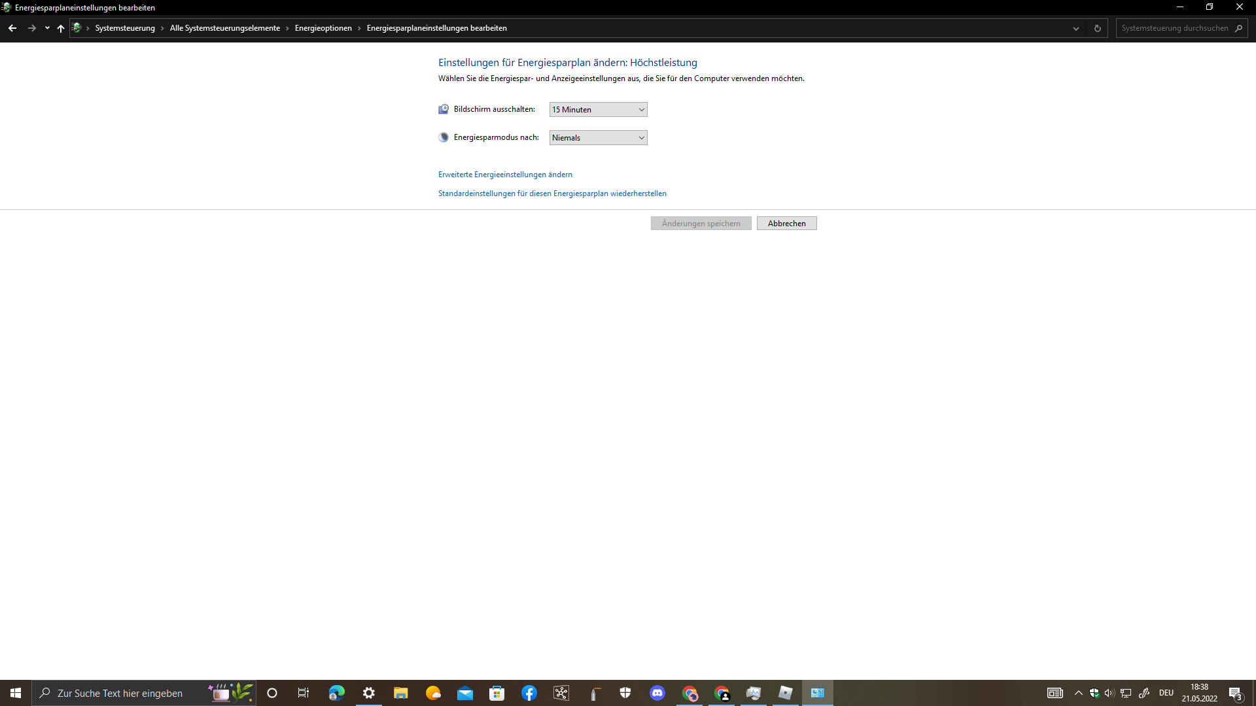1256x706 pixels.
Task: Click Erweiterte Energieeinstellungen ändern link
Action: pos(505,175)
